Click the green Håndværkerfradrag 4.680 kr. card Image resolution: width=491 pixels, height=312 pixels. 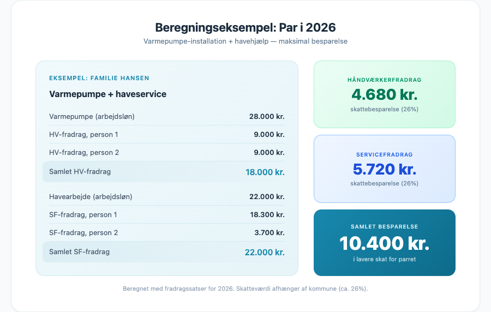[384, 94]
